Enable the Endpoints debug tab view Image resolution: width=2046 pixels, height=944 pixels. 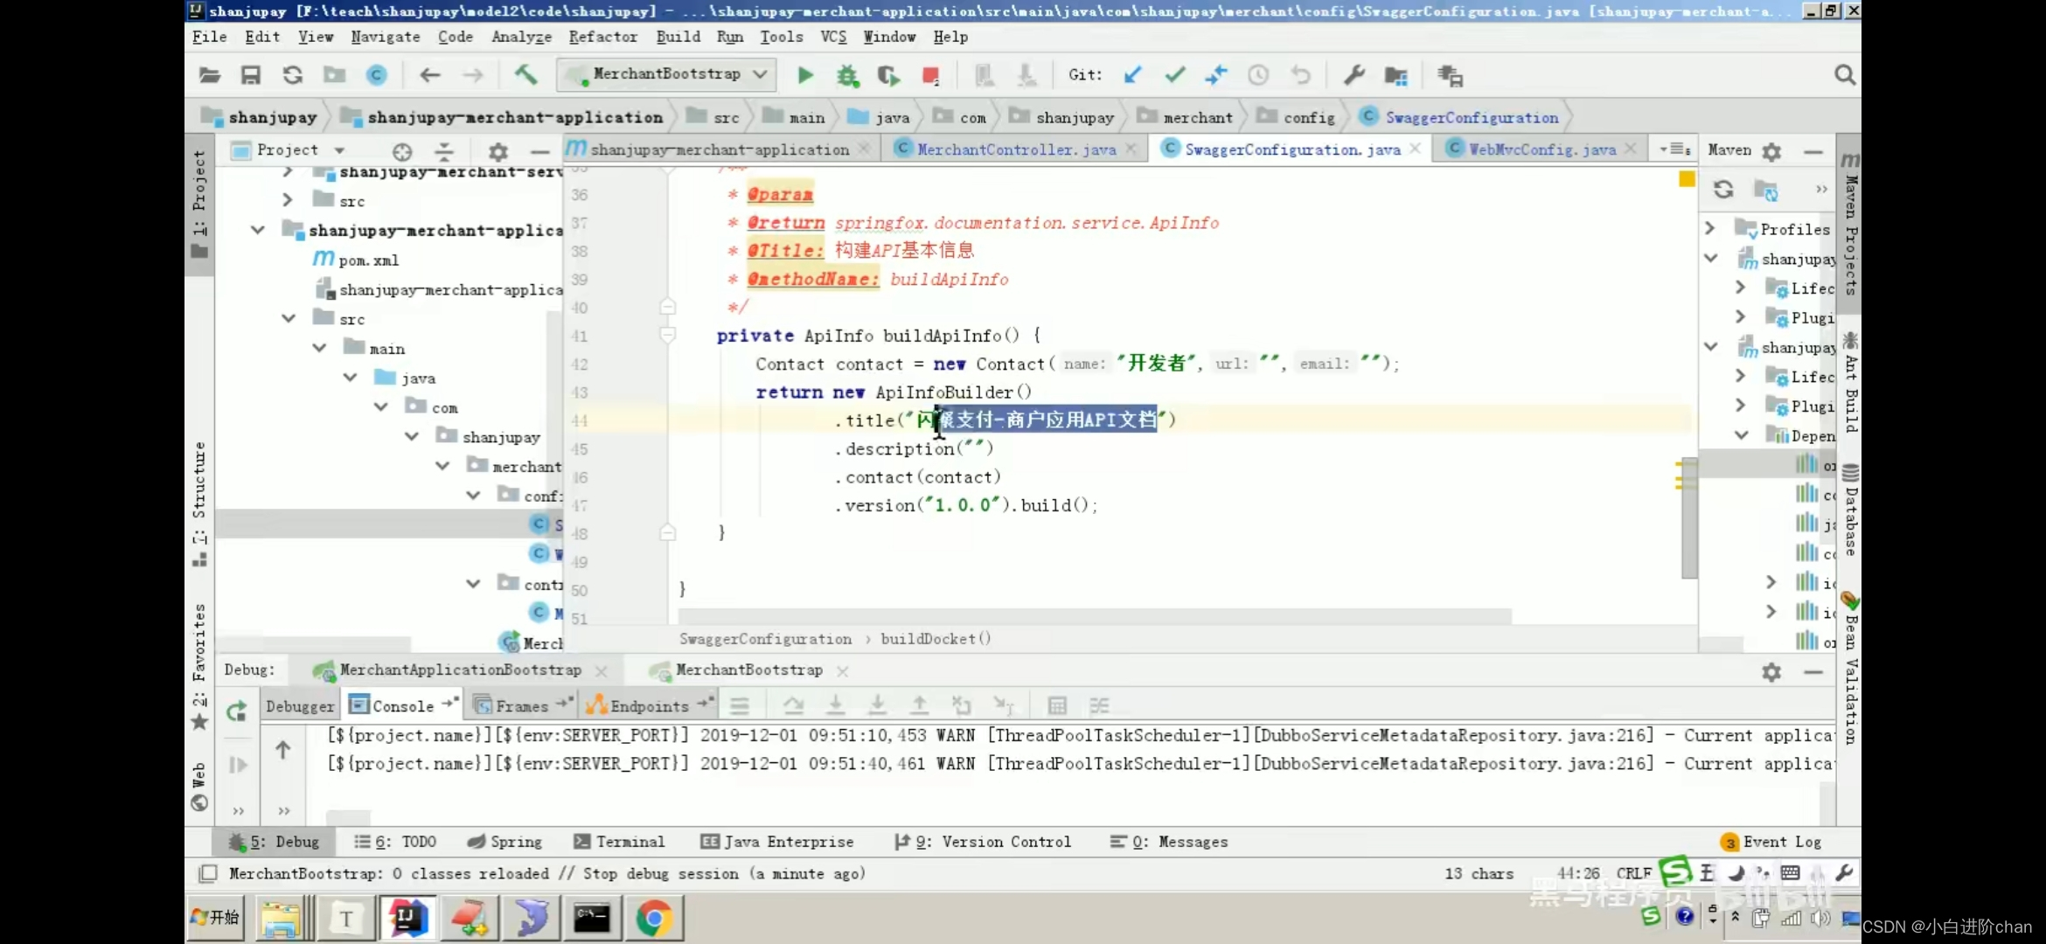click(x=647, y=705)
